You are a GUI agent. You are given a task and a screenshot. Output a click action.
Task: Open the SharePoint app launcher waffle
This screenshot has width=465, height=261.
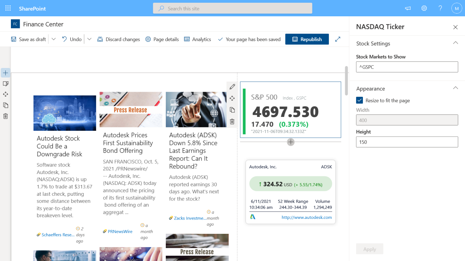[8, 8]
